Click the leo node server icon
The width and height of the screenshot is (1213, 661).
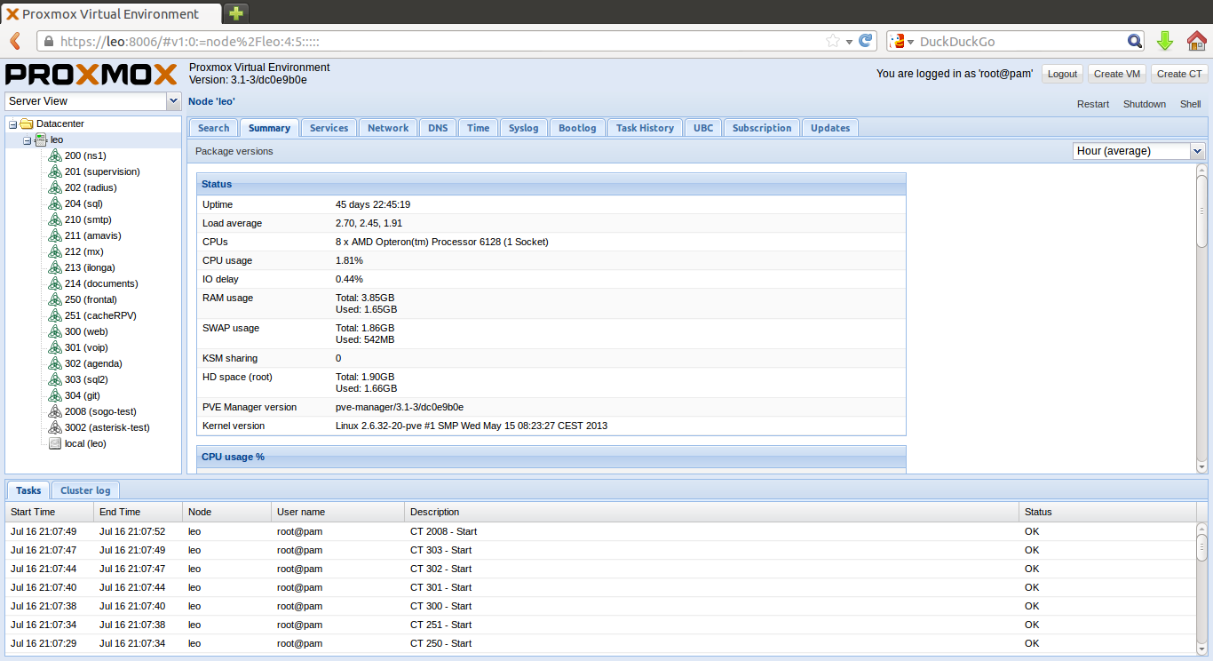[x=41, y=139]
